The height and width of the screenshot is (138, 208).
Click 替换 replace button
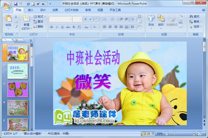196,21
